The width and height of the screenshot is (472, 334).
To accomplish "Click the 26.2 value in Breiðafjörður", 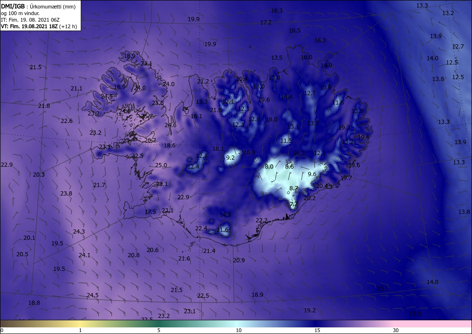I will [150, 140].
